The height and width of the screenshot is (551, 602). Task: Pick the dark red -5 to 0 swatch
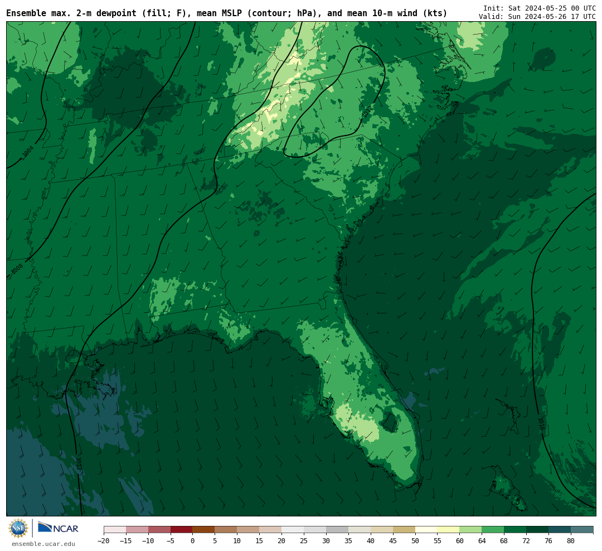click(182, 530)
